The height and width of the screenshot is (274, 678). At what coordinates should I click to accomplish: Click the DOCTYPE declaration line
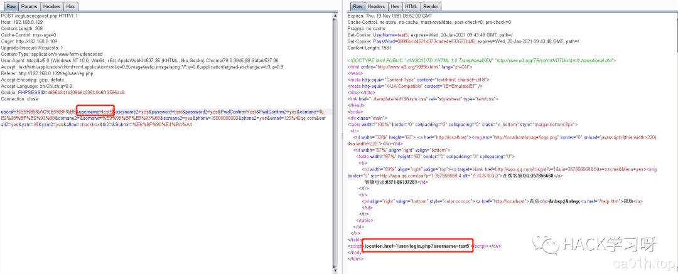(482, 61)
